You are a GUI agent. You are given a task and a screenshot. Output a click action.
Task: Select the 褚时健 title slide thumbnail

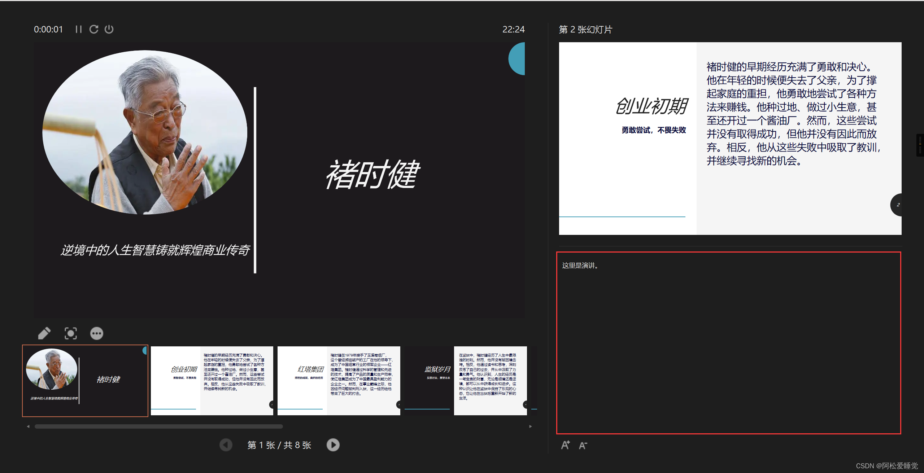click(85, 381)
